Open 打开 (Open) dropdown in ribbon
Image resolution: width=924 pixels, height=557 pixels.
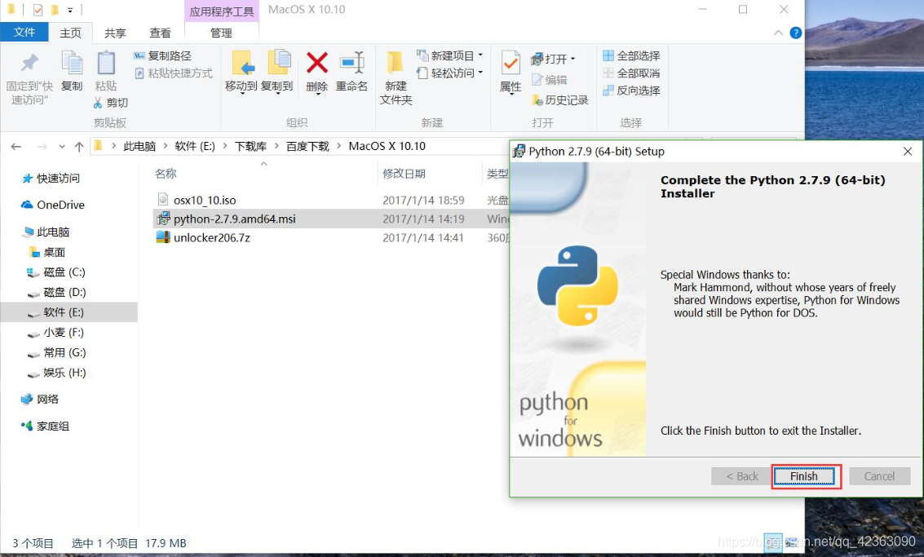553,59
